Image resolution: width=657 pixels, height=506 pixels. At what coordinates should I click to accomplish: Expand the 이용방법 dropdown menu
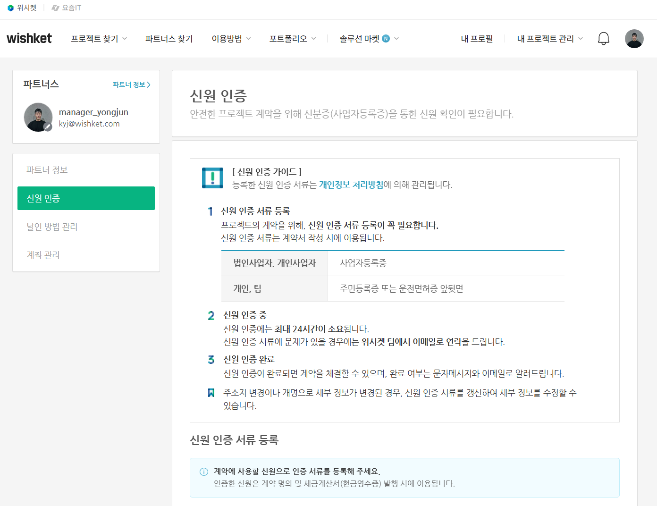231,39
